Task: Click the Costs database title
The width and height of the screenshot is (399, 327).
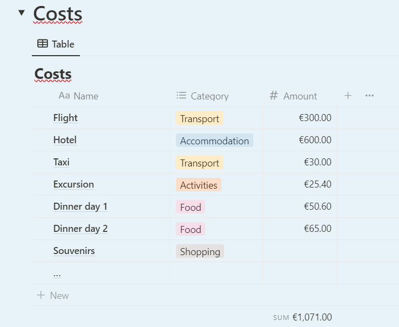Action: pos(53,74)
